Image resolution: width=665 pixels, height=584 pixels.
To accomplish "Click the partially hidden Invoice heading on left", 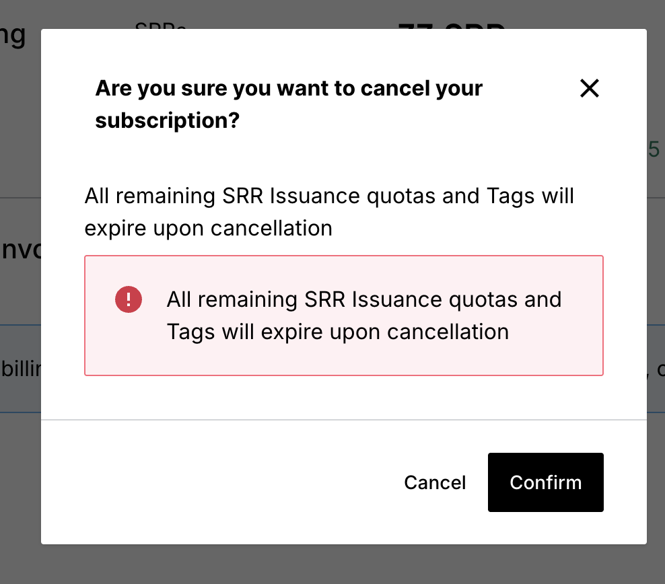I will 20,250.
